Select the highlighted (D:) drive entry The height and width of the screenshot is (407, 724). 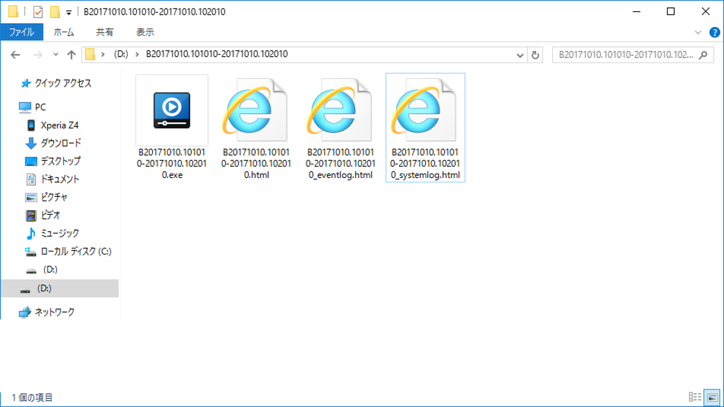[x=59, y=288]
